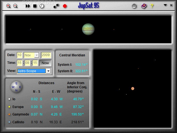Click Ganymede's E-W distance 4.26 E
This screenshot has width=177, height=133.
click(x=56, y=114)
